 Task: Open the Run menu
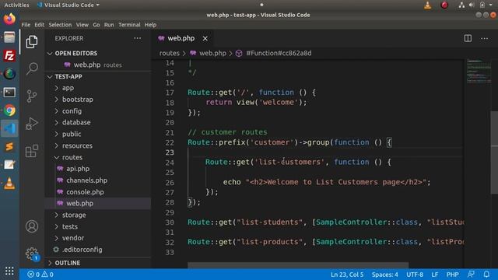point(109,25)
